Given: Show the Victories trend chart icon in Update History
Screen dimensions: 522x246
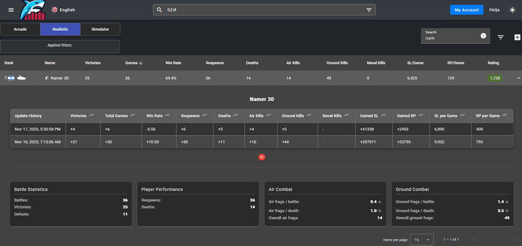Looking at the screenshot, I should (x=91, y=115).
